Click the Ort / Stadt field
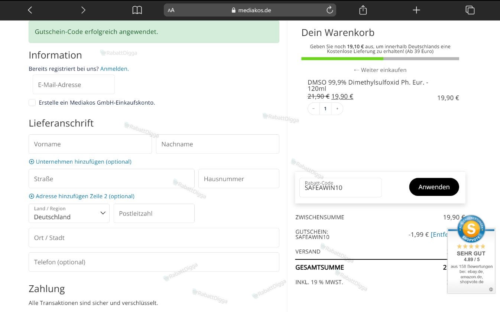This screenshot has width=500, height=312. (154, 238)
